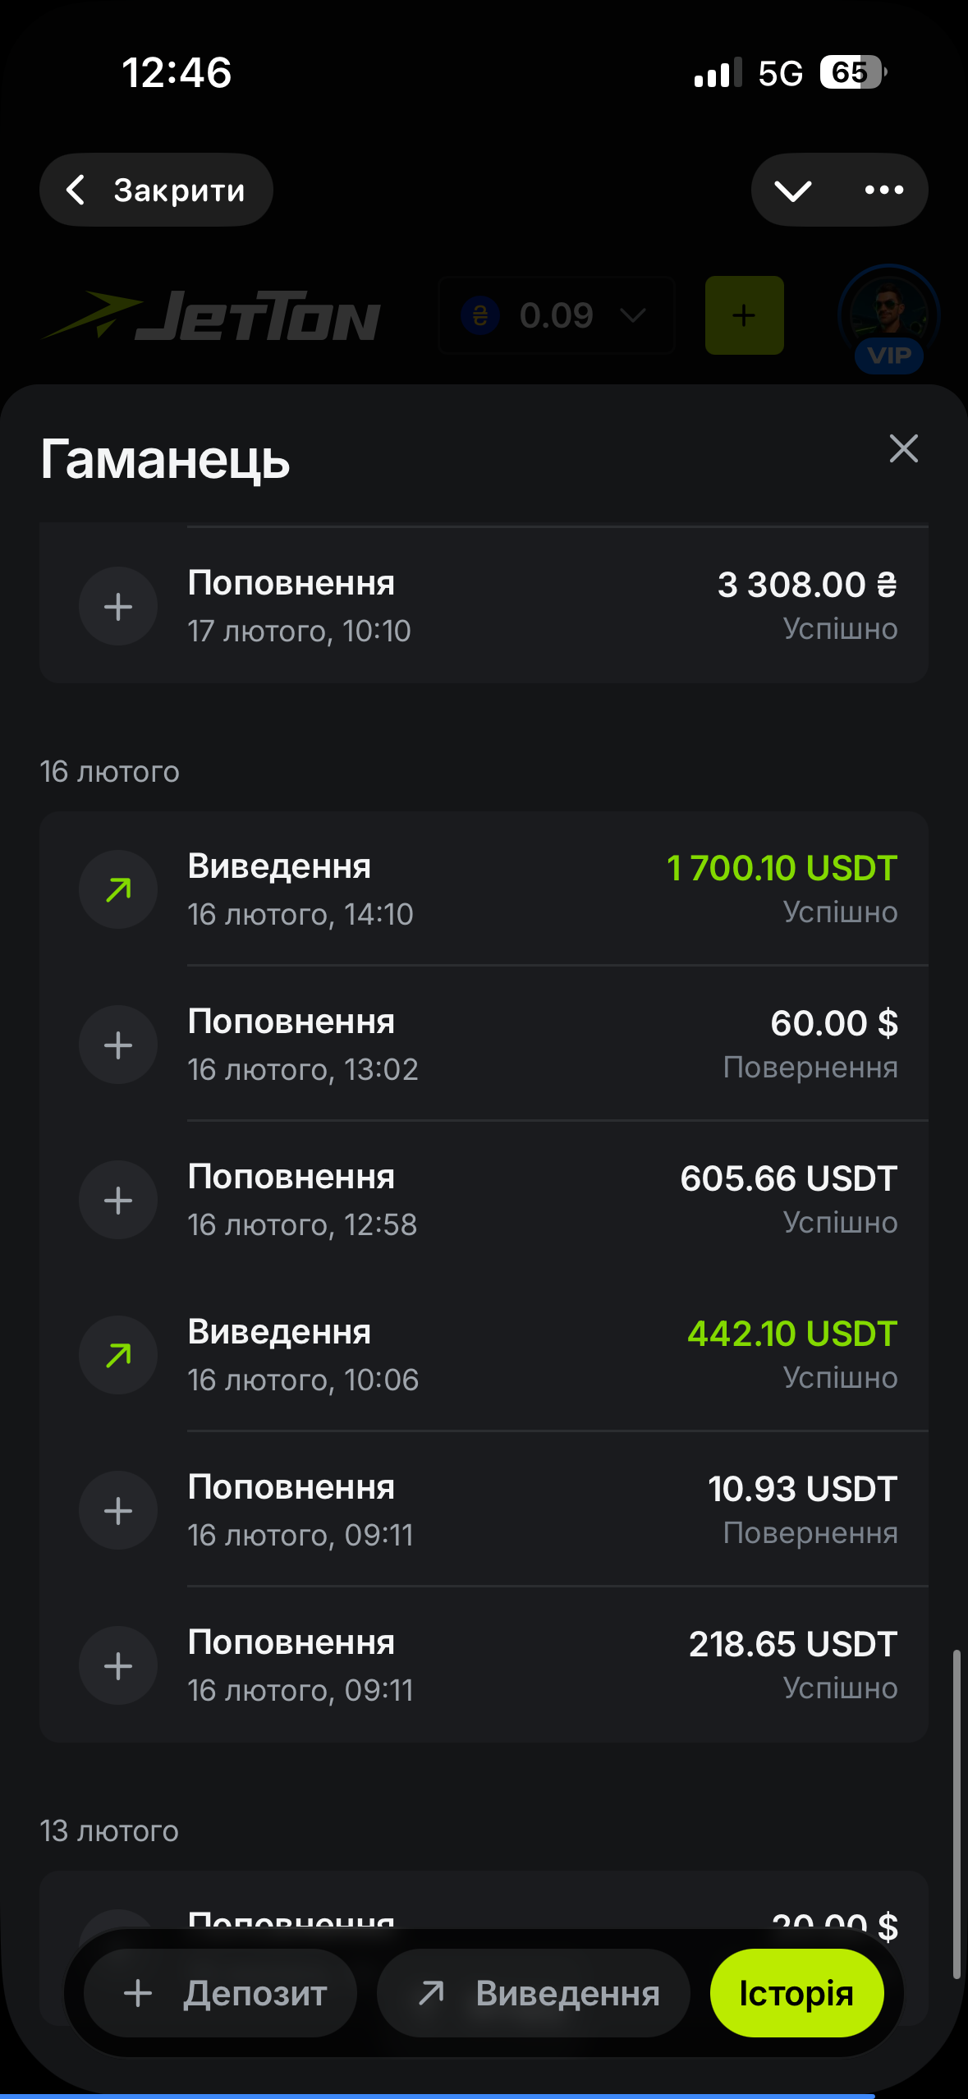Click the three-dots more options icon
This screenshot has width=968, height=2099.
pyautogui.click(x=883, y=190)
